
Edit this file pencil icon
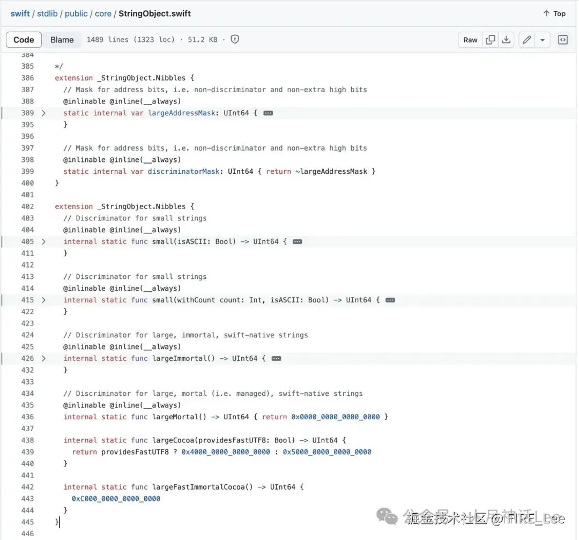click(527, 40)
